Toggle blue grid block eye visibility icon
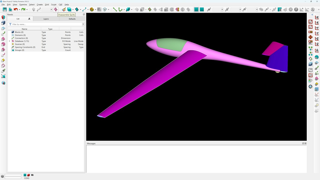This screenshot has width=320, height=180. (317, 89)
